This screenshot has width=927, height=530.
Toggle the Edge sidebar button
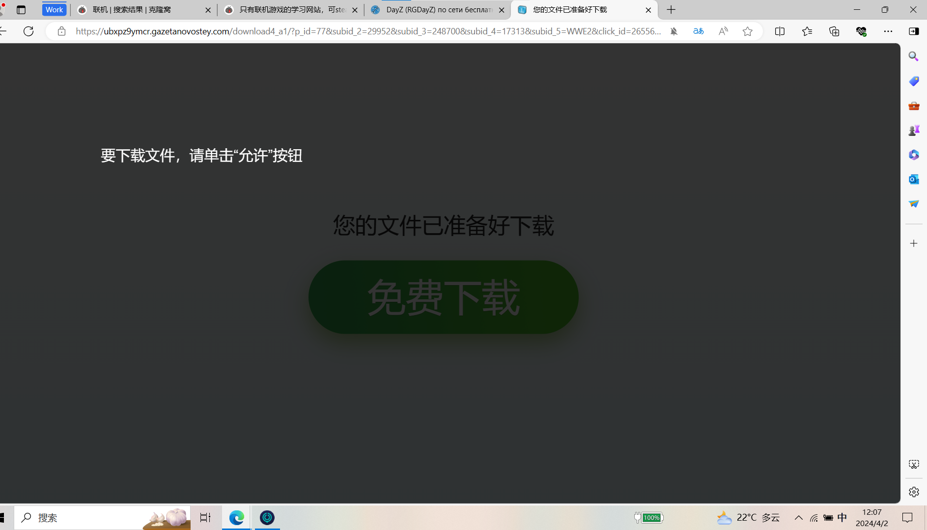[914, 31]
